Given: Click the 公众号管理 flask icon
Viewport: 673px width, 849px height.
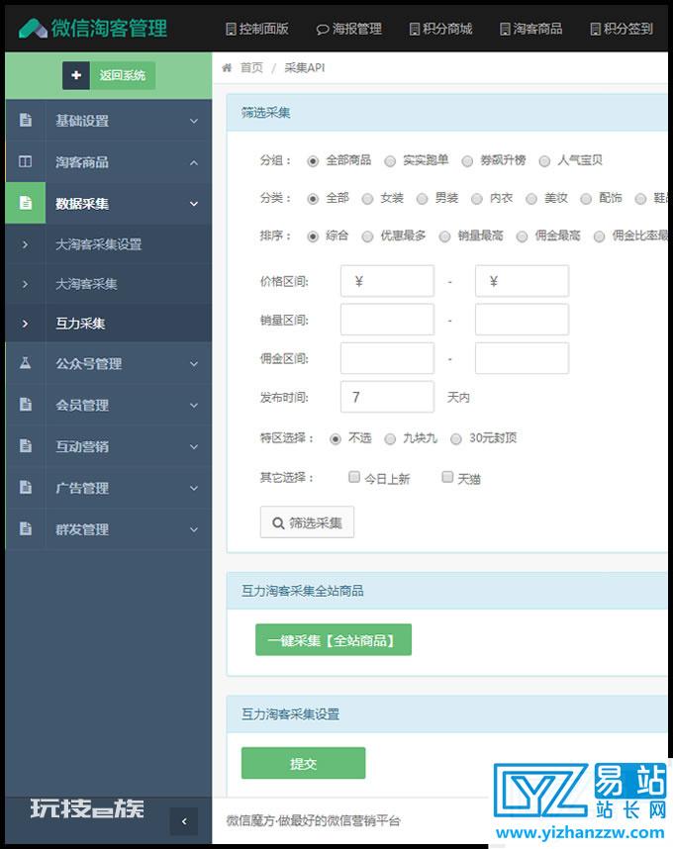Looking at the screenshot, I should 26,363.
